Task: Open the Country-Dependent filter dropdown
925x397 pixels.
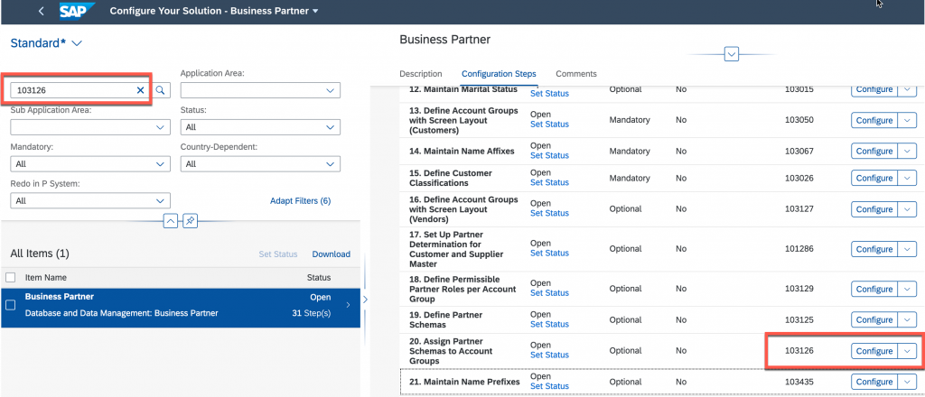Action: (330, 164)
